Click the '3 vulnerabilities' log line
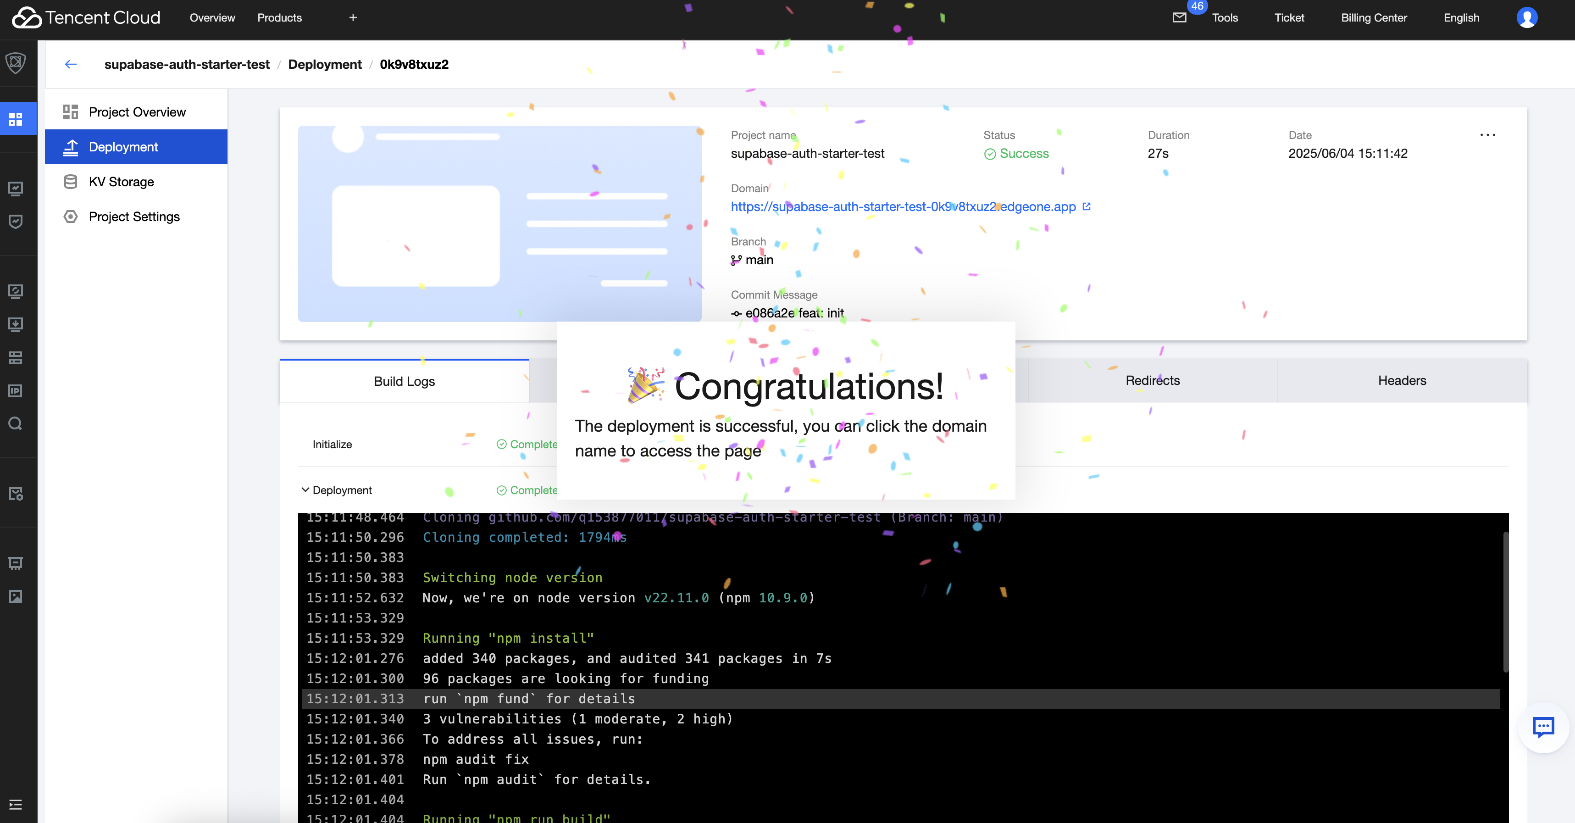 [x=577, y=719]
